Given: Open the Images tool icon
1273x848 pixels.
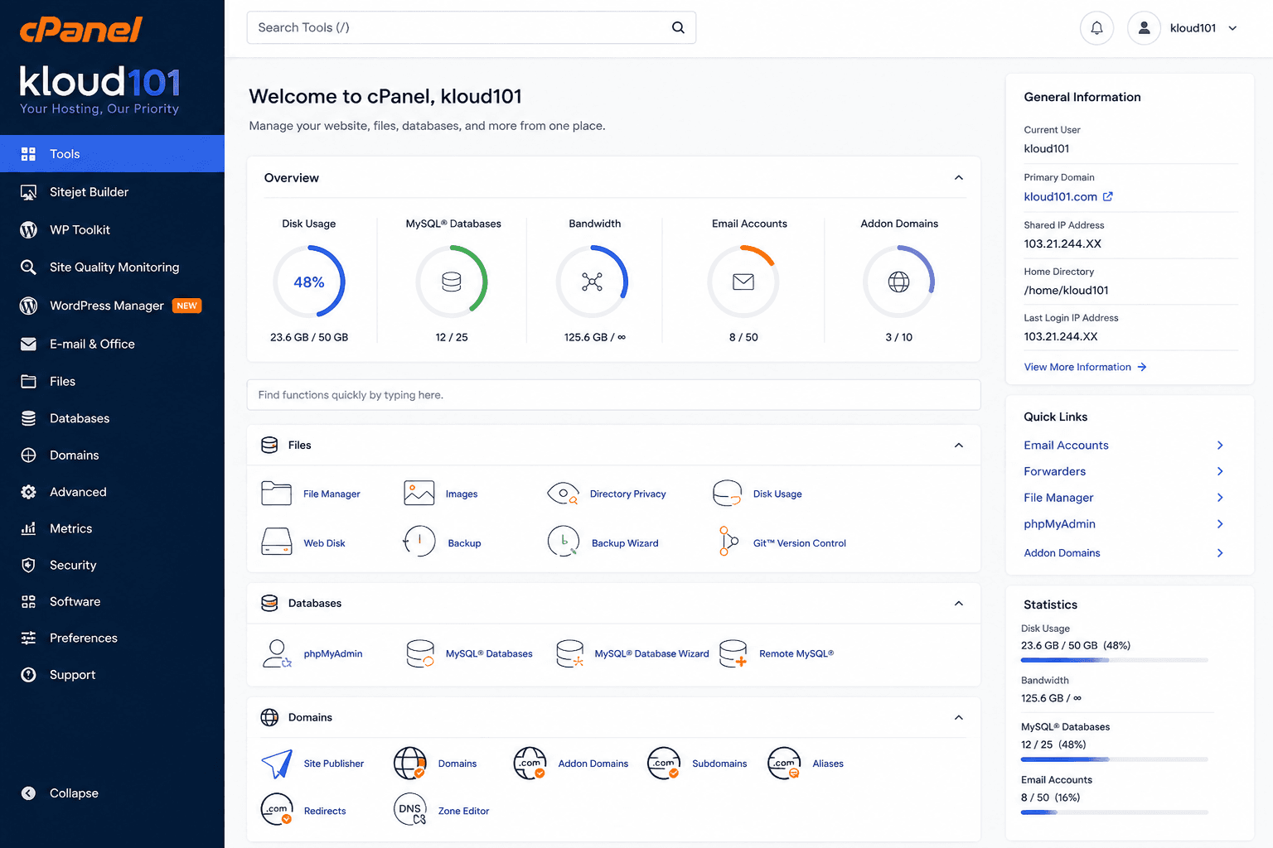Looking at the screenshot, I should pos(419,494).
